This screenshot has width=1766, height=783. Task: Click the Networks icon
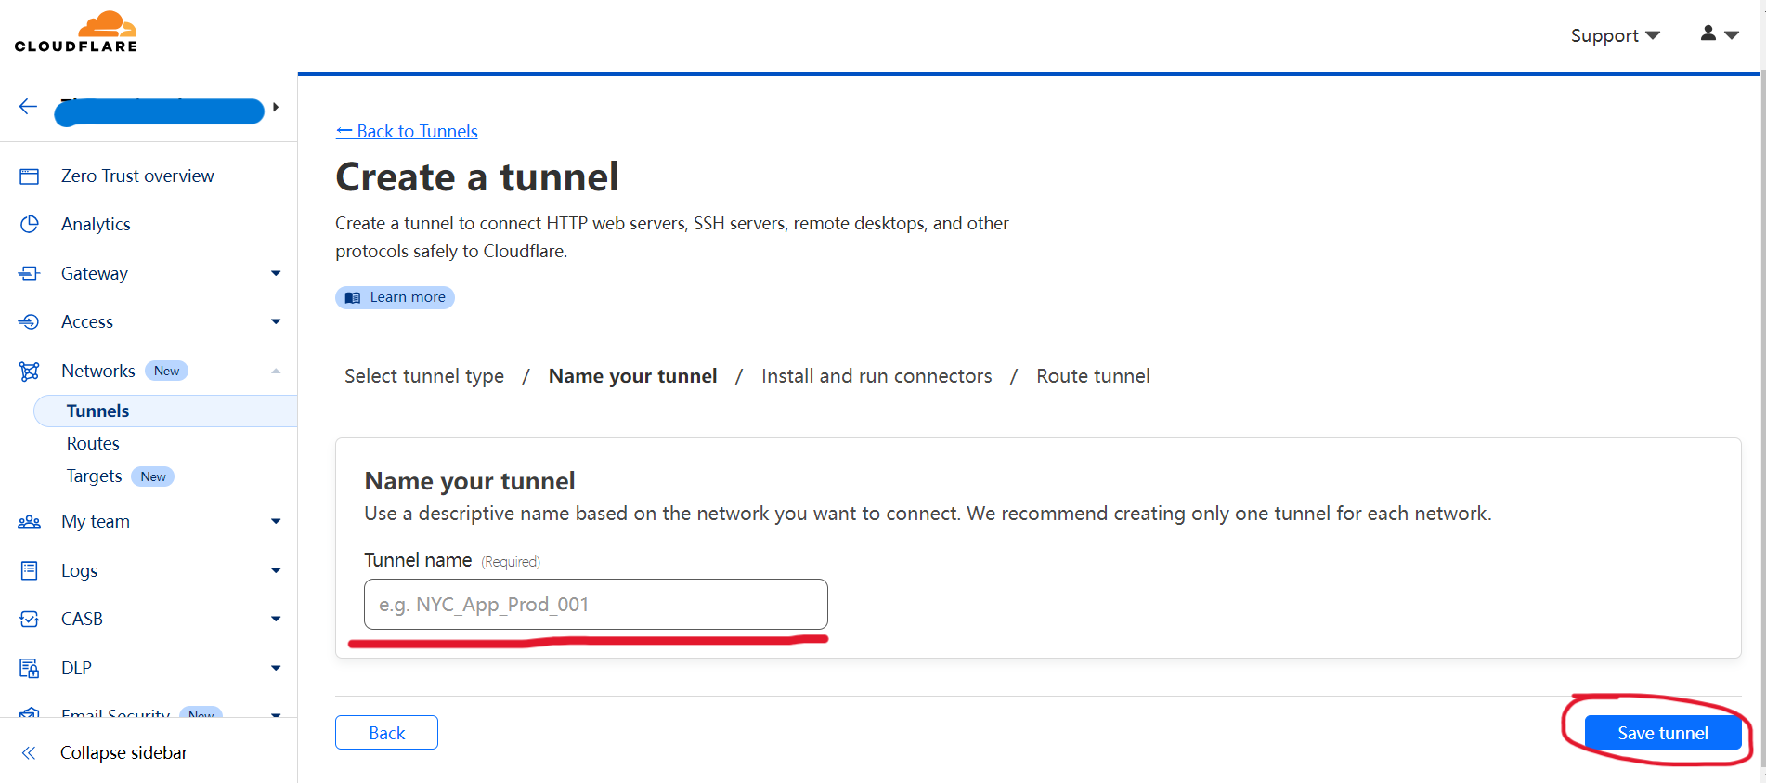pos(30,372)
